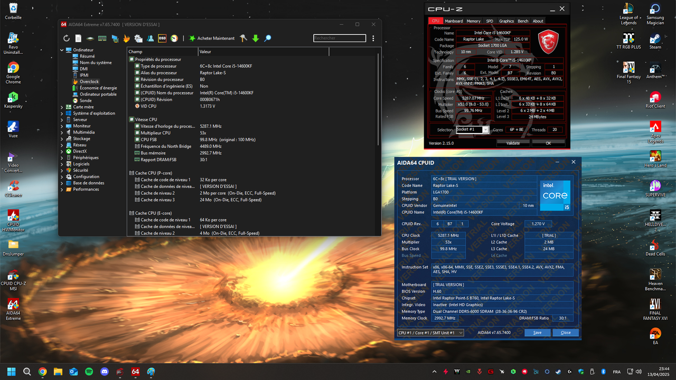Screen dimensions: 676x380
Task: Click the Rechercher search field
Action: [x=340, y=38]
